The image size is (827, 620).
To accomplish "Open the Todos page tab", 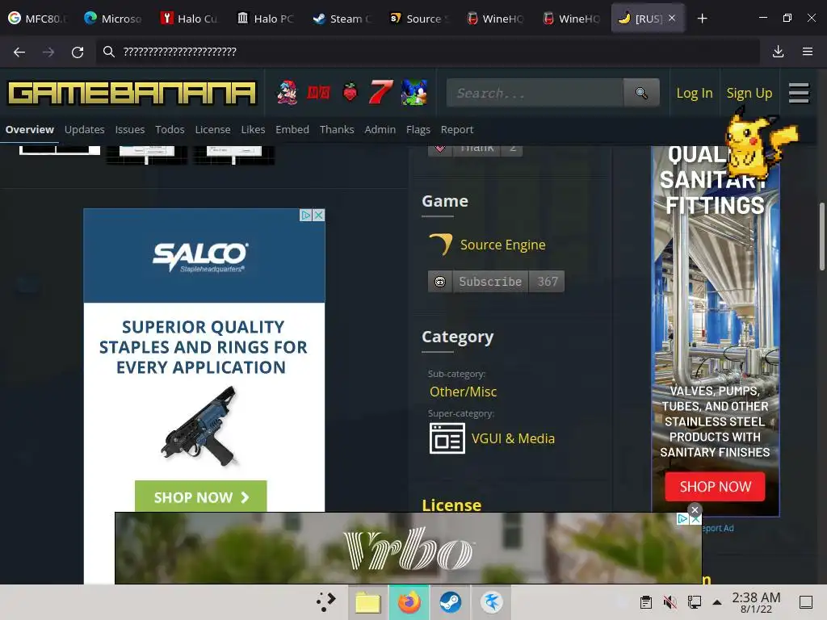I will pyautogui.click(x=170, y=130).
